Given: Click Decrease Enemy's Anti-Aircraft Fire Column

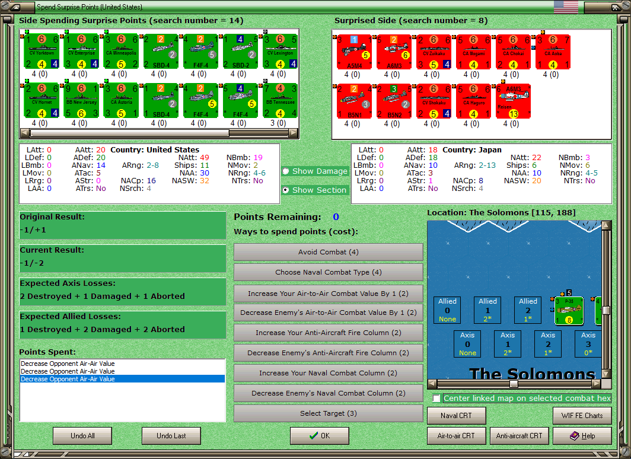Looking at the screenshot, I should pos(329,353).
